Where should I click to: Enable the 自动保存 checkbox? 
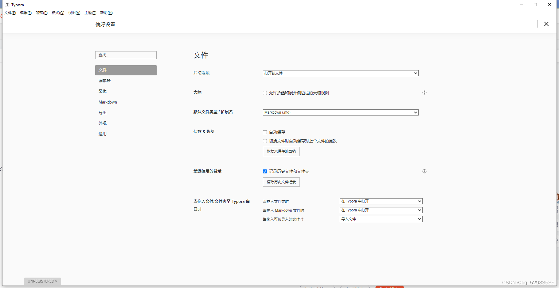coord(265,132)
